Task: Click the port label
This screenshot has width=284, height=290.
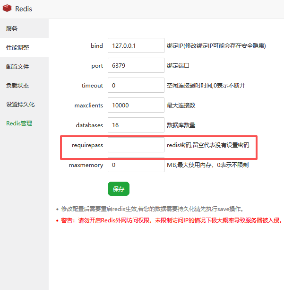Action: click(97, 66)
